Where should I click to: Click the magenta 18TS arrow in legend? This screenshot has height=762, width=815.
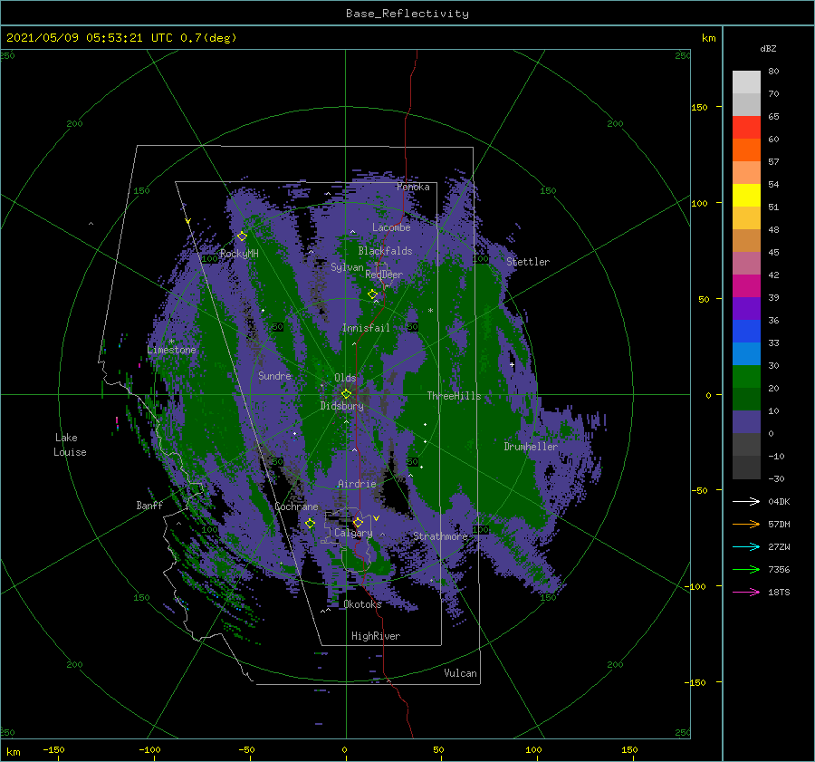[x=746, y=592]
